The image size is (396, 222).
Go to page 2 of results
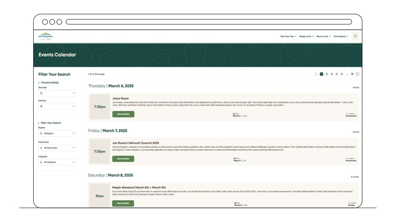327,74
